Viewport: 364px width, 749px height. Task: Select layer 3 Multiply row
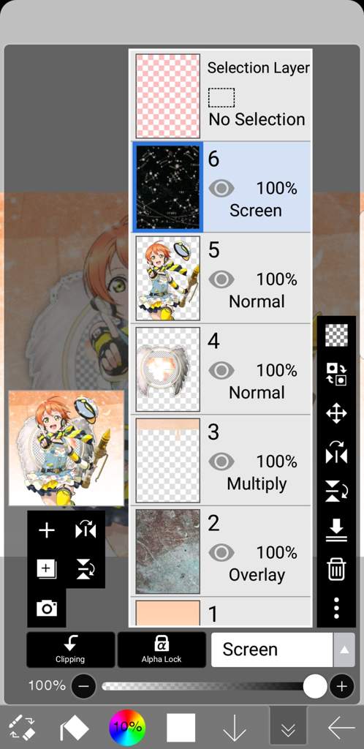(221, 460)
